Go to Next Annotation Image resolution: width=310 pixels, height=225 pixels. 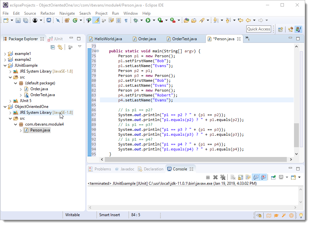[216, 20]
